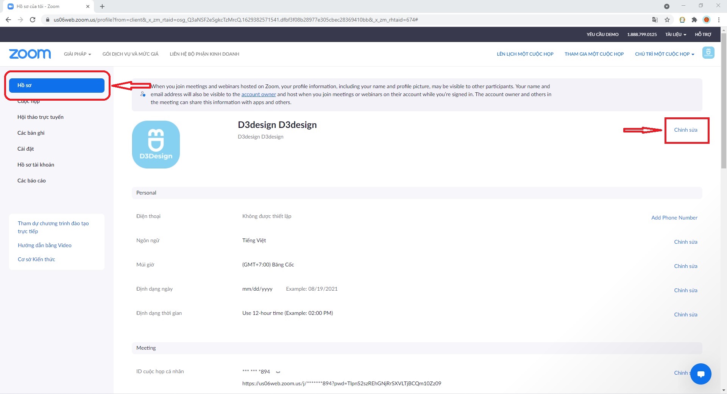This screenshot has height=394, width=727.
Task: Expand CHỦ TRÌ MỘT CUỘC HỌP dropdown
Action: point(665,54)
